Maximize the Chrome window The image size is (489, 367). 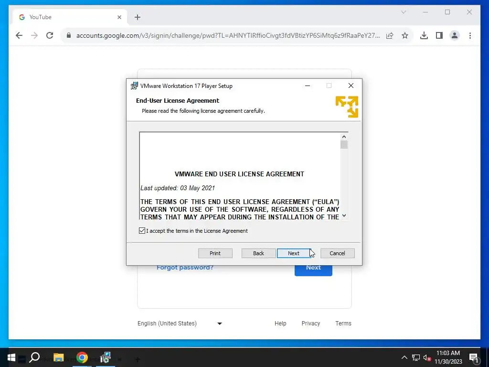447,12
